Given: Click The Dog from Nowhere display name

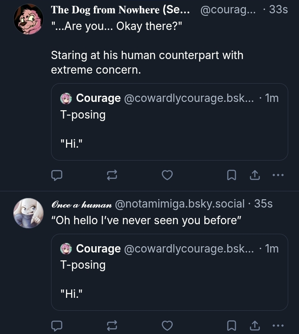Looking at the screenshot, I should click(120, 10).
